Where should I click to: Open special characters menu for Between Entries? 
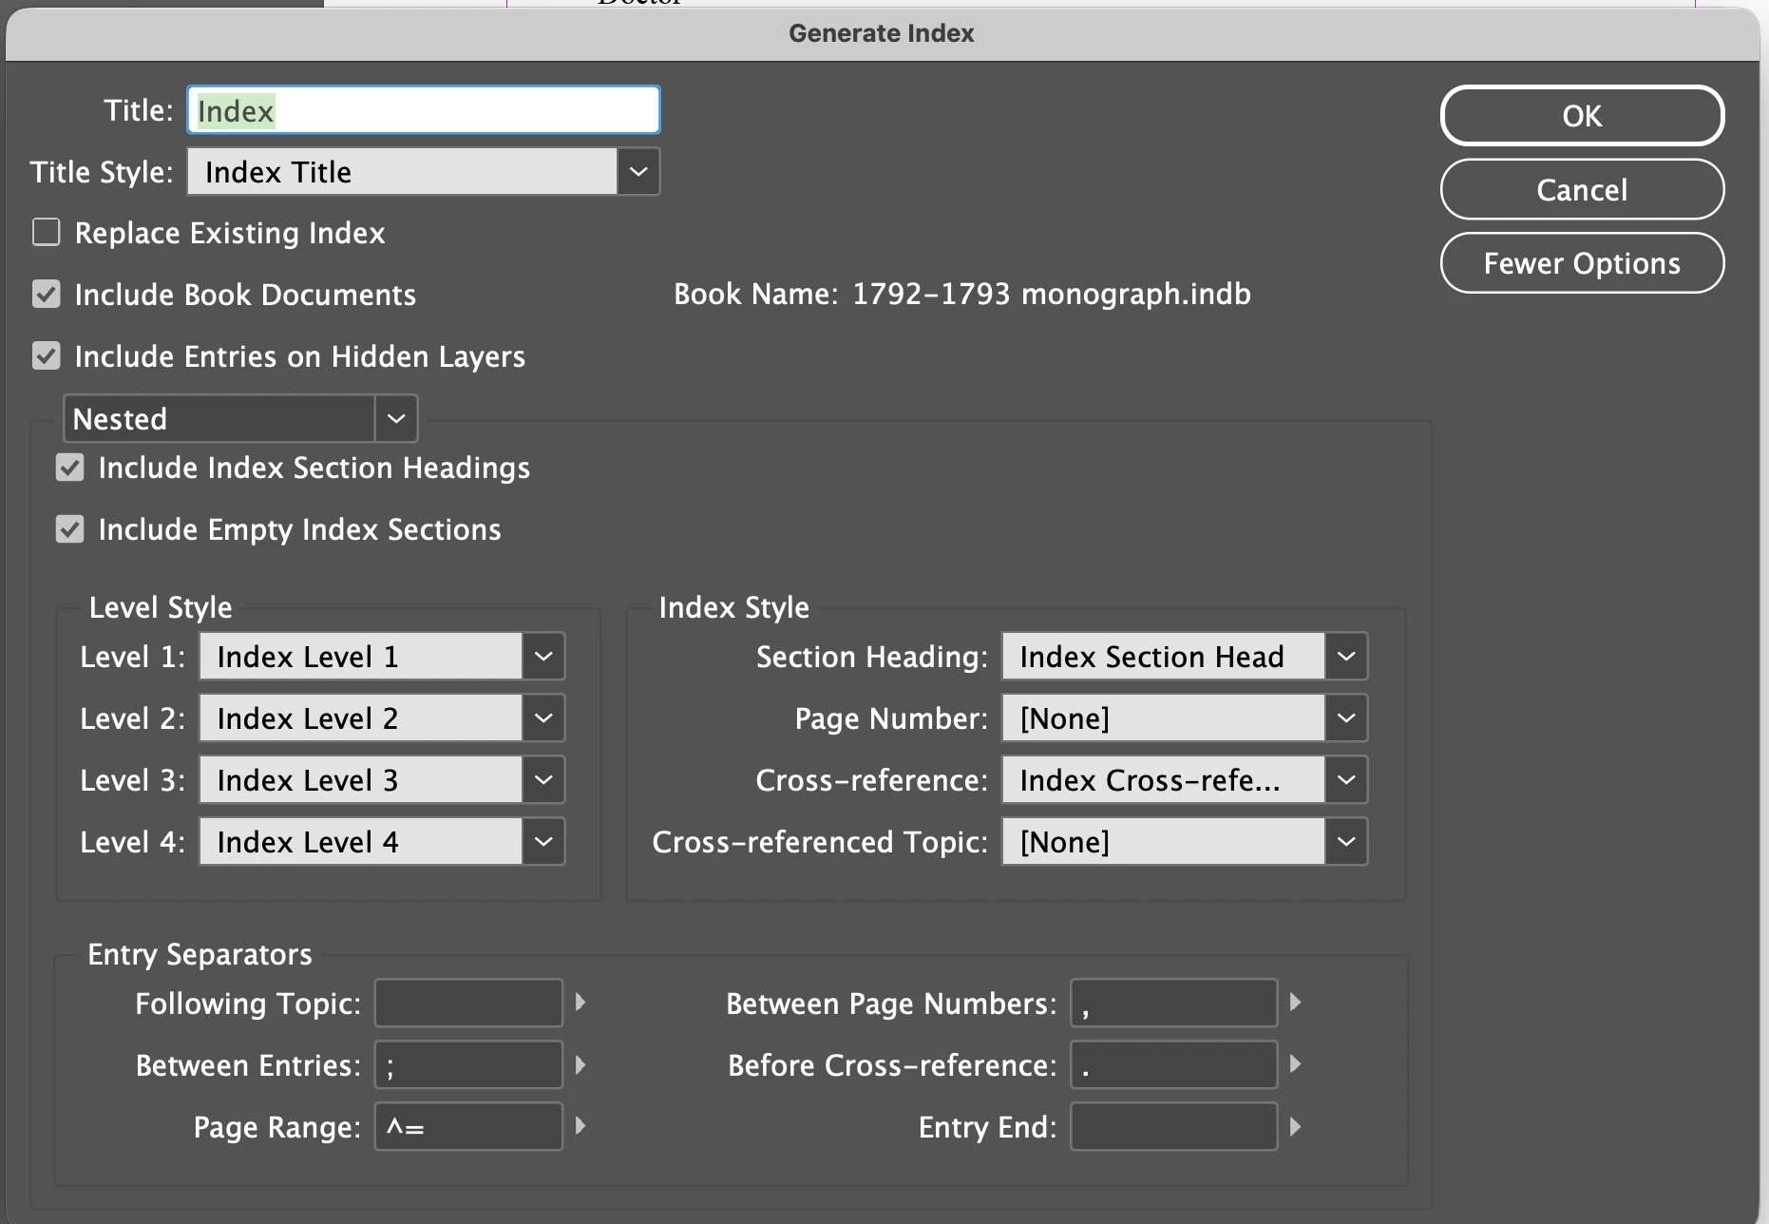580,1064
